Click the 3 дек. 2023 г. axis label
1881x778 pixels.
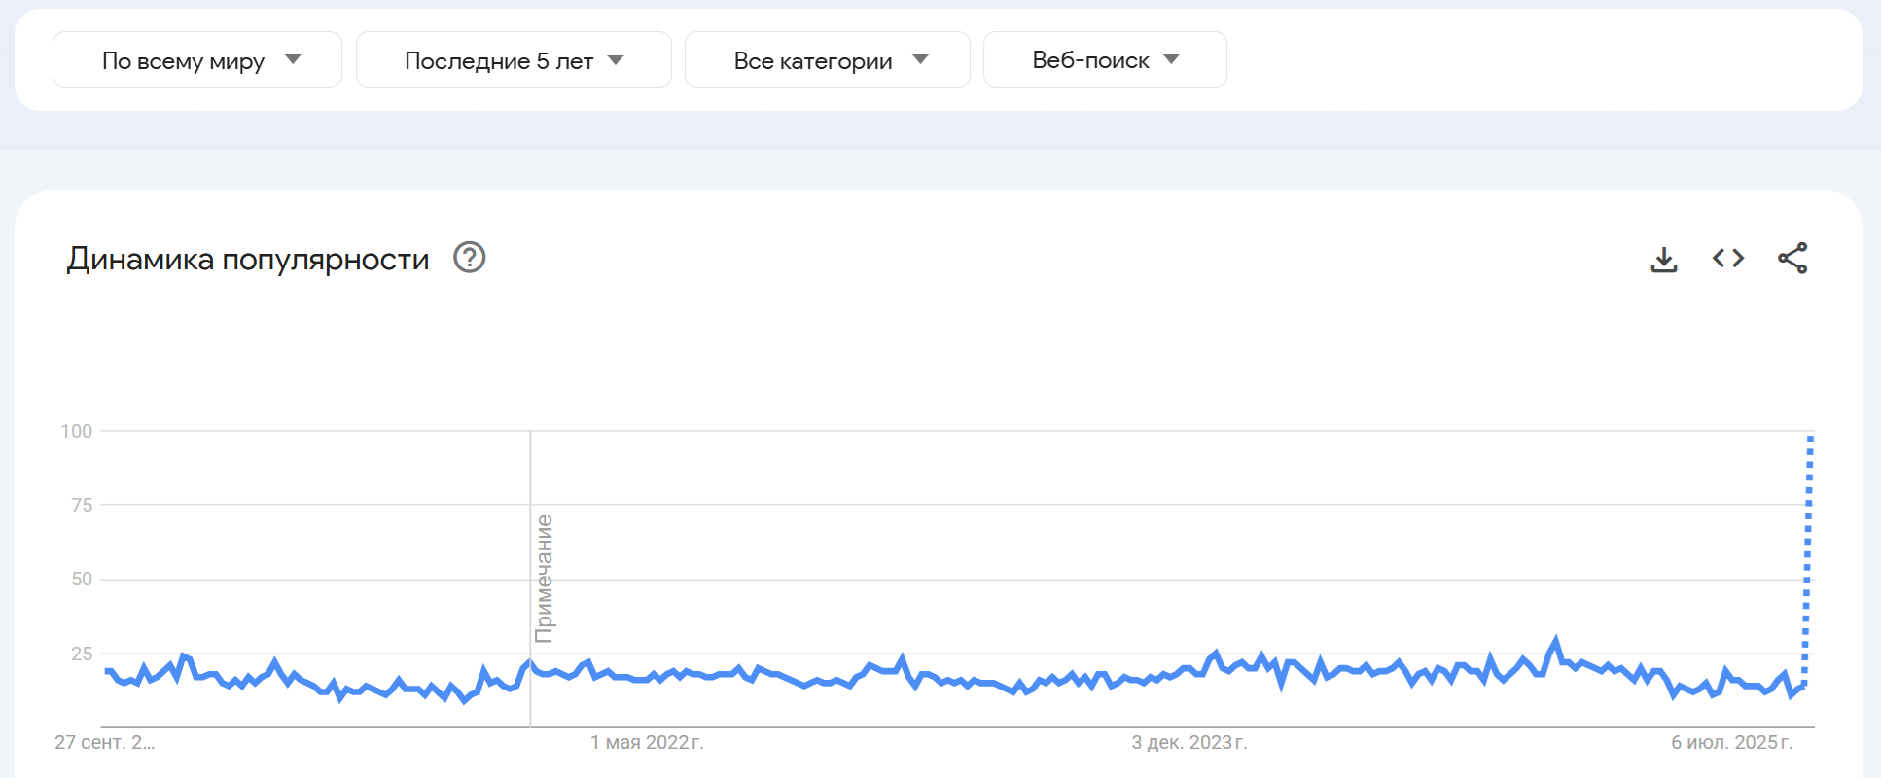[1189, 743]
